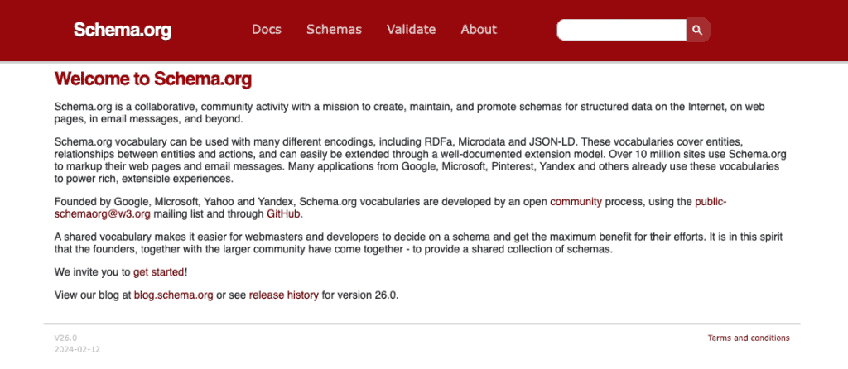Click the Schema.org logo in header

click(123, 30)
